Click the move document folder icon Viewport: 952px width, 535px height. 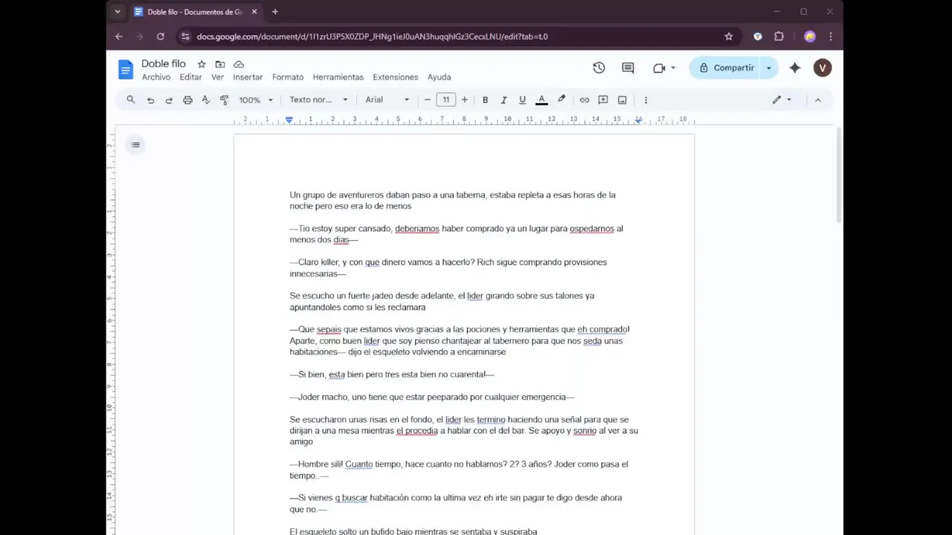tap(220, 65)
